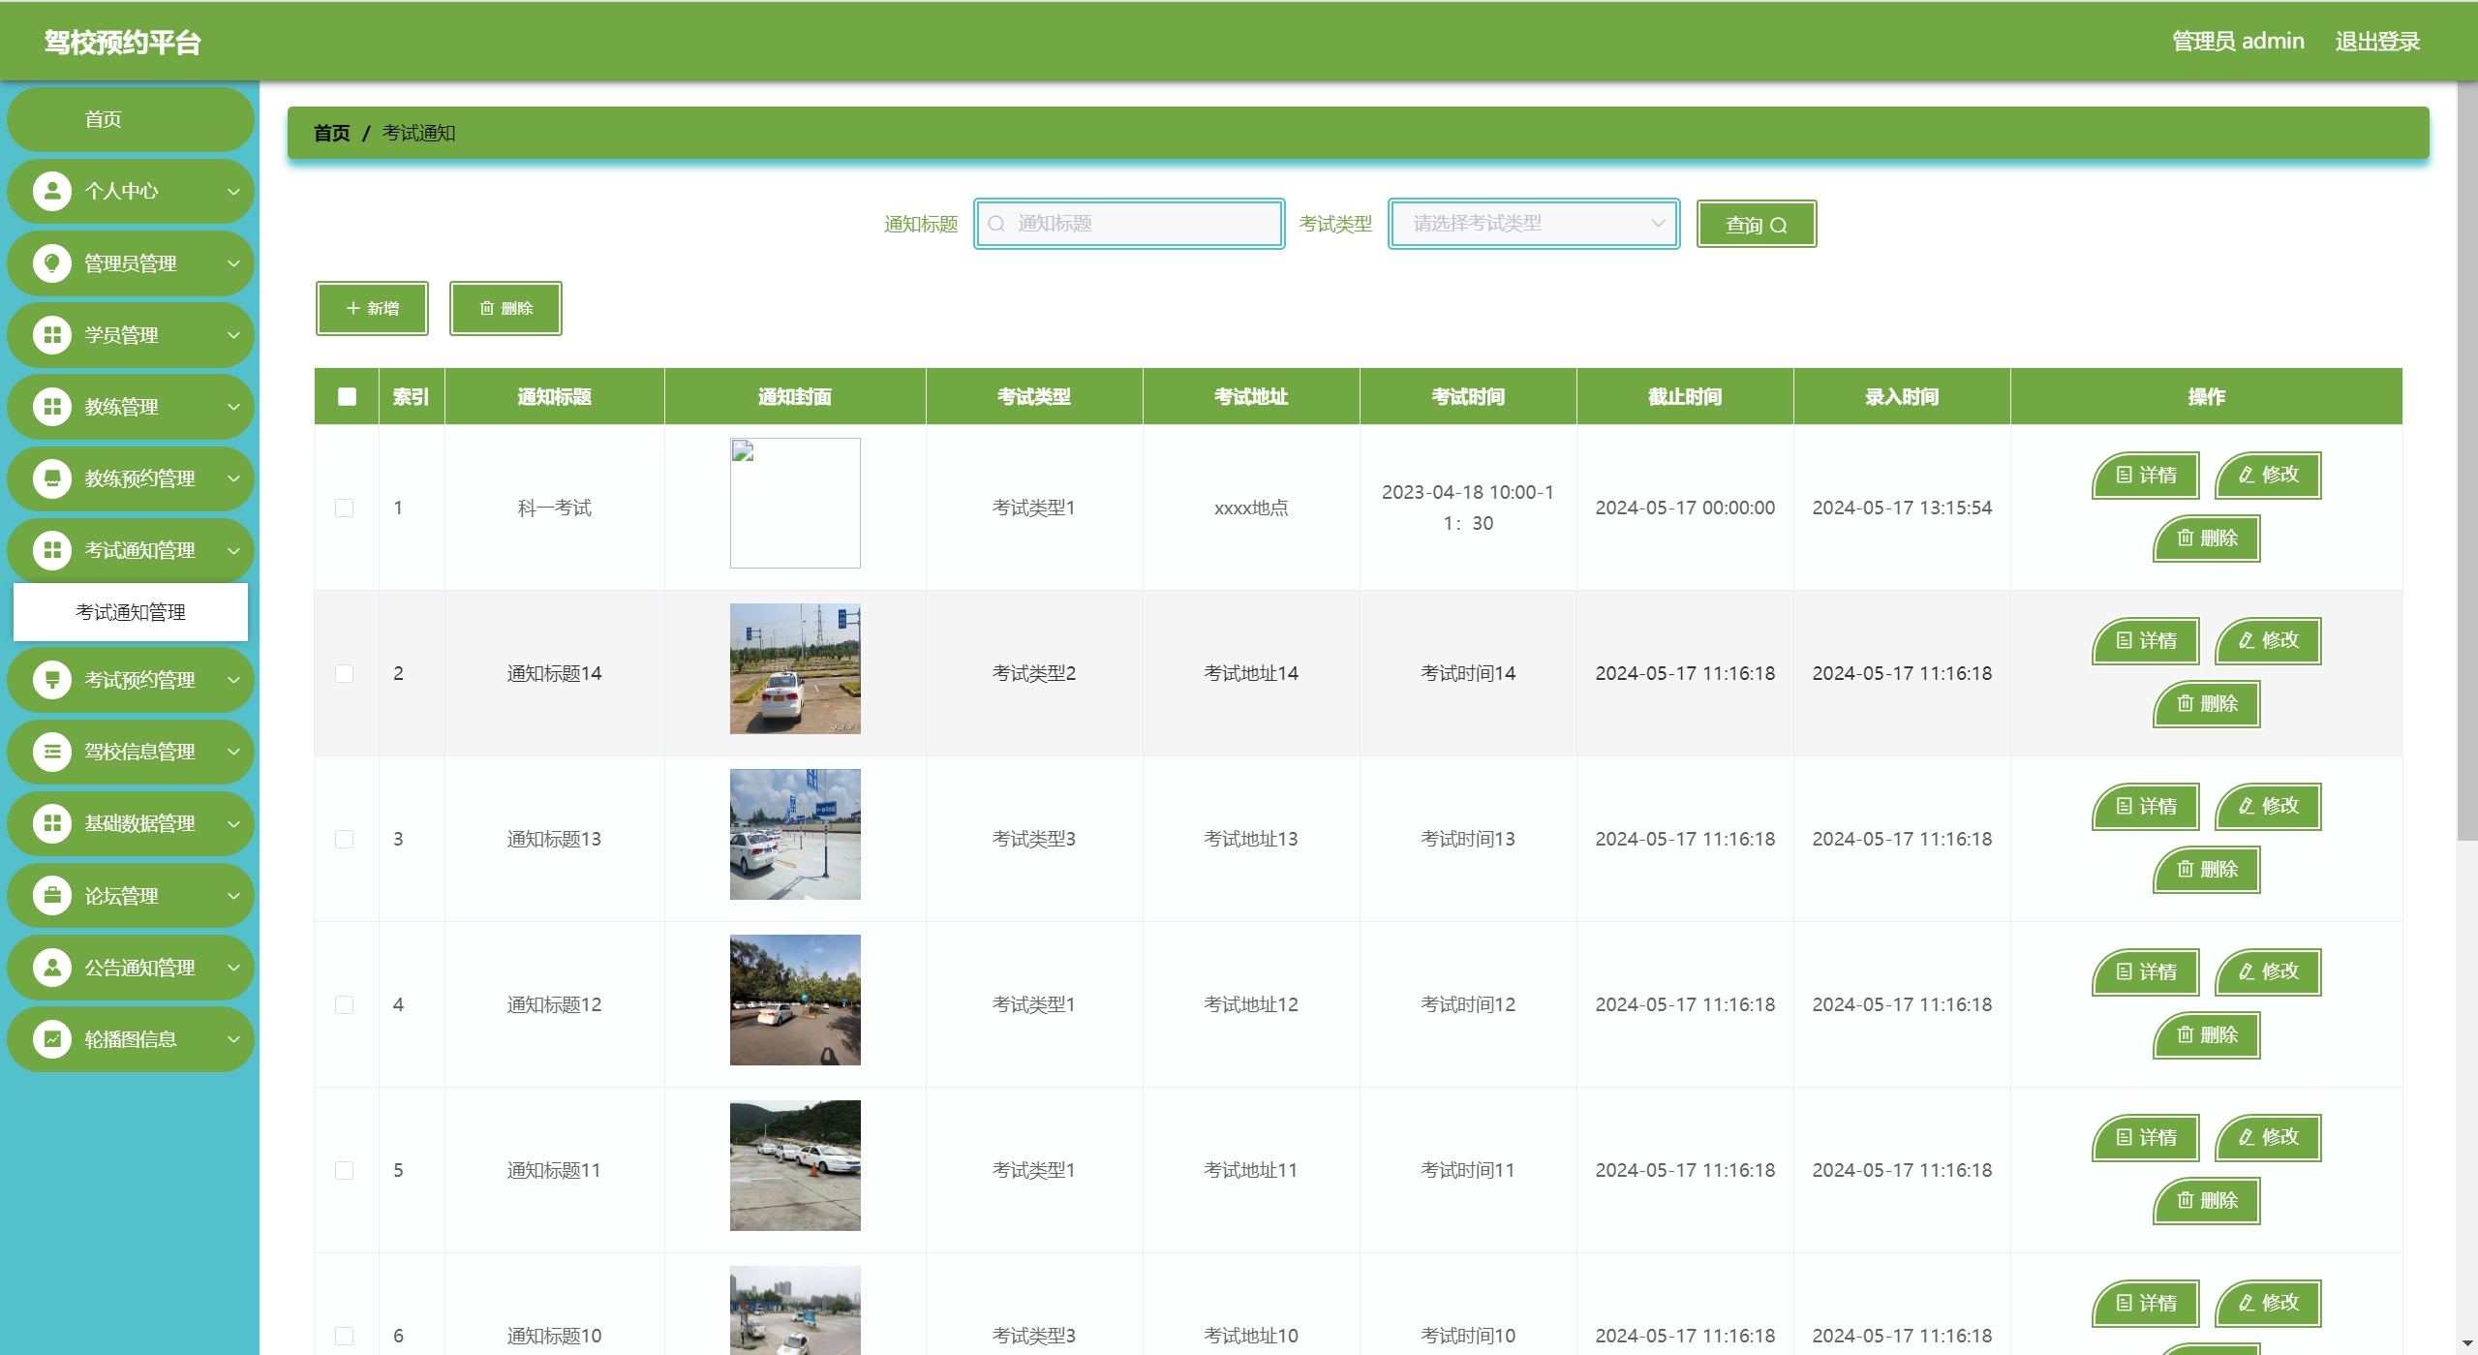Click the 教练预约管理 sidebar icon
This screenshot has height=1355, width=2478.
tap(52, 478)
